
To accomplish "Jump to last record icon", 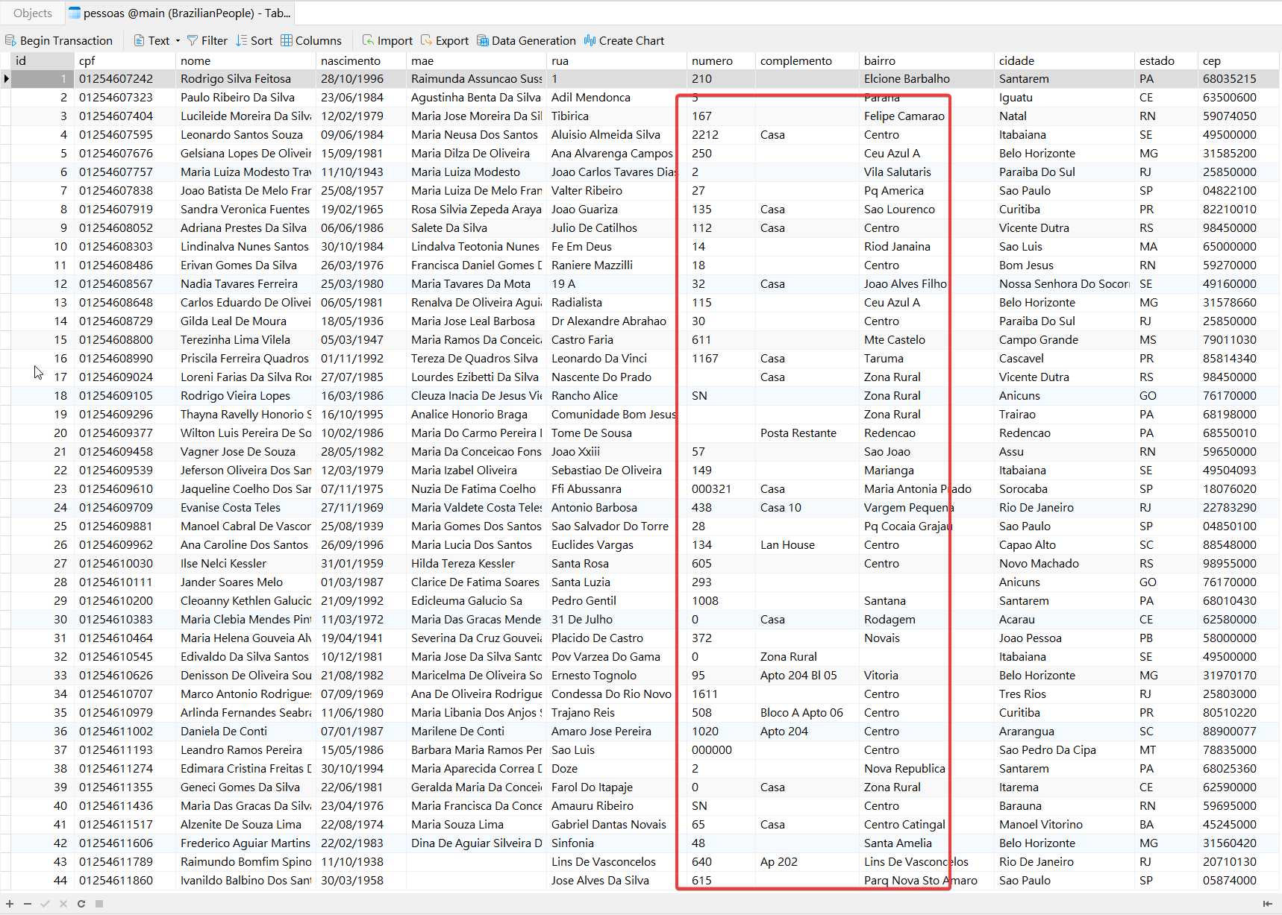I will pyautogui.click(x=1267, y=904).
